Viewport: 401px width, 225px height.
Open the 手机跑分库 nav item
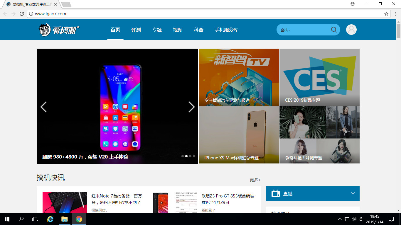click(x=226, y=30)
